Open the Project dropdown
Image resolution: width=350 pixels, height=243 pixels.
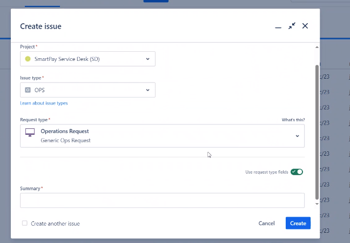coord(87,59)
